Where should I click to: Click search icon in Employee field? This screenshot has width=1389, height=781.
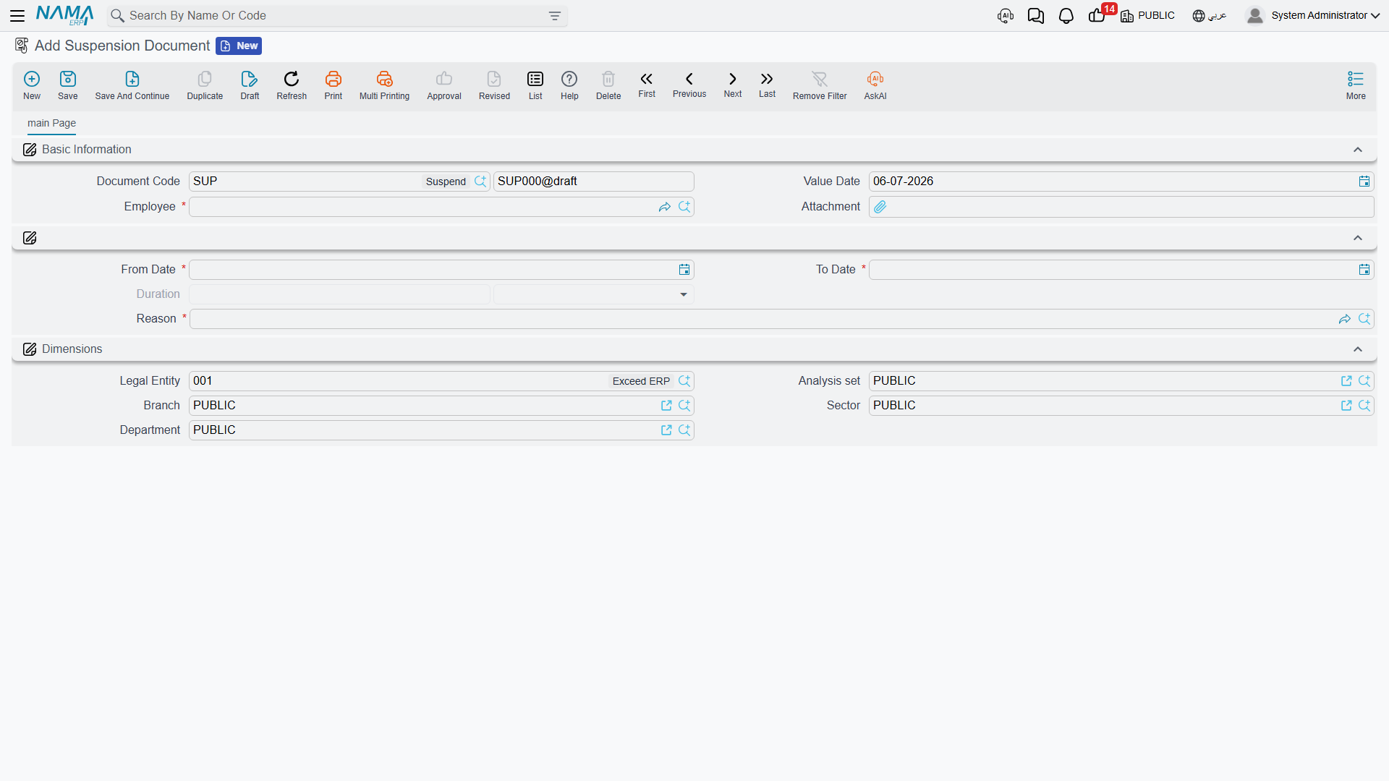pos(684,207)
